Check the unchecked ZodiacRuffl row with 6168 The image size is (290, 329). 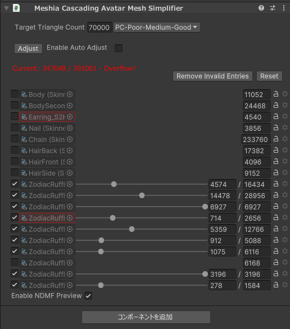coord(15,262)
